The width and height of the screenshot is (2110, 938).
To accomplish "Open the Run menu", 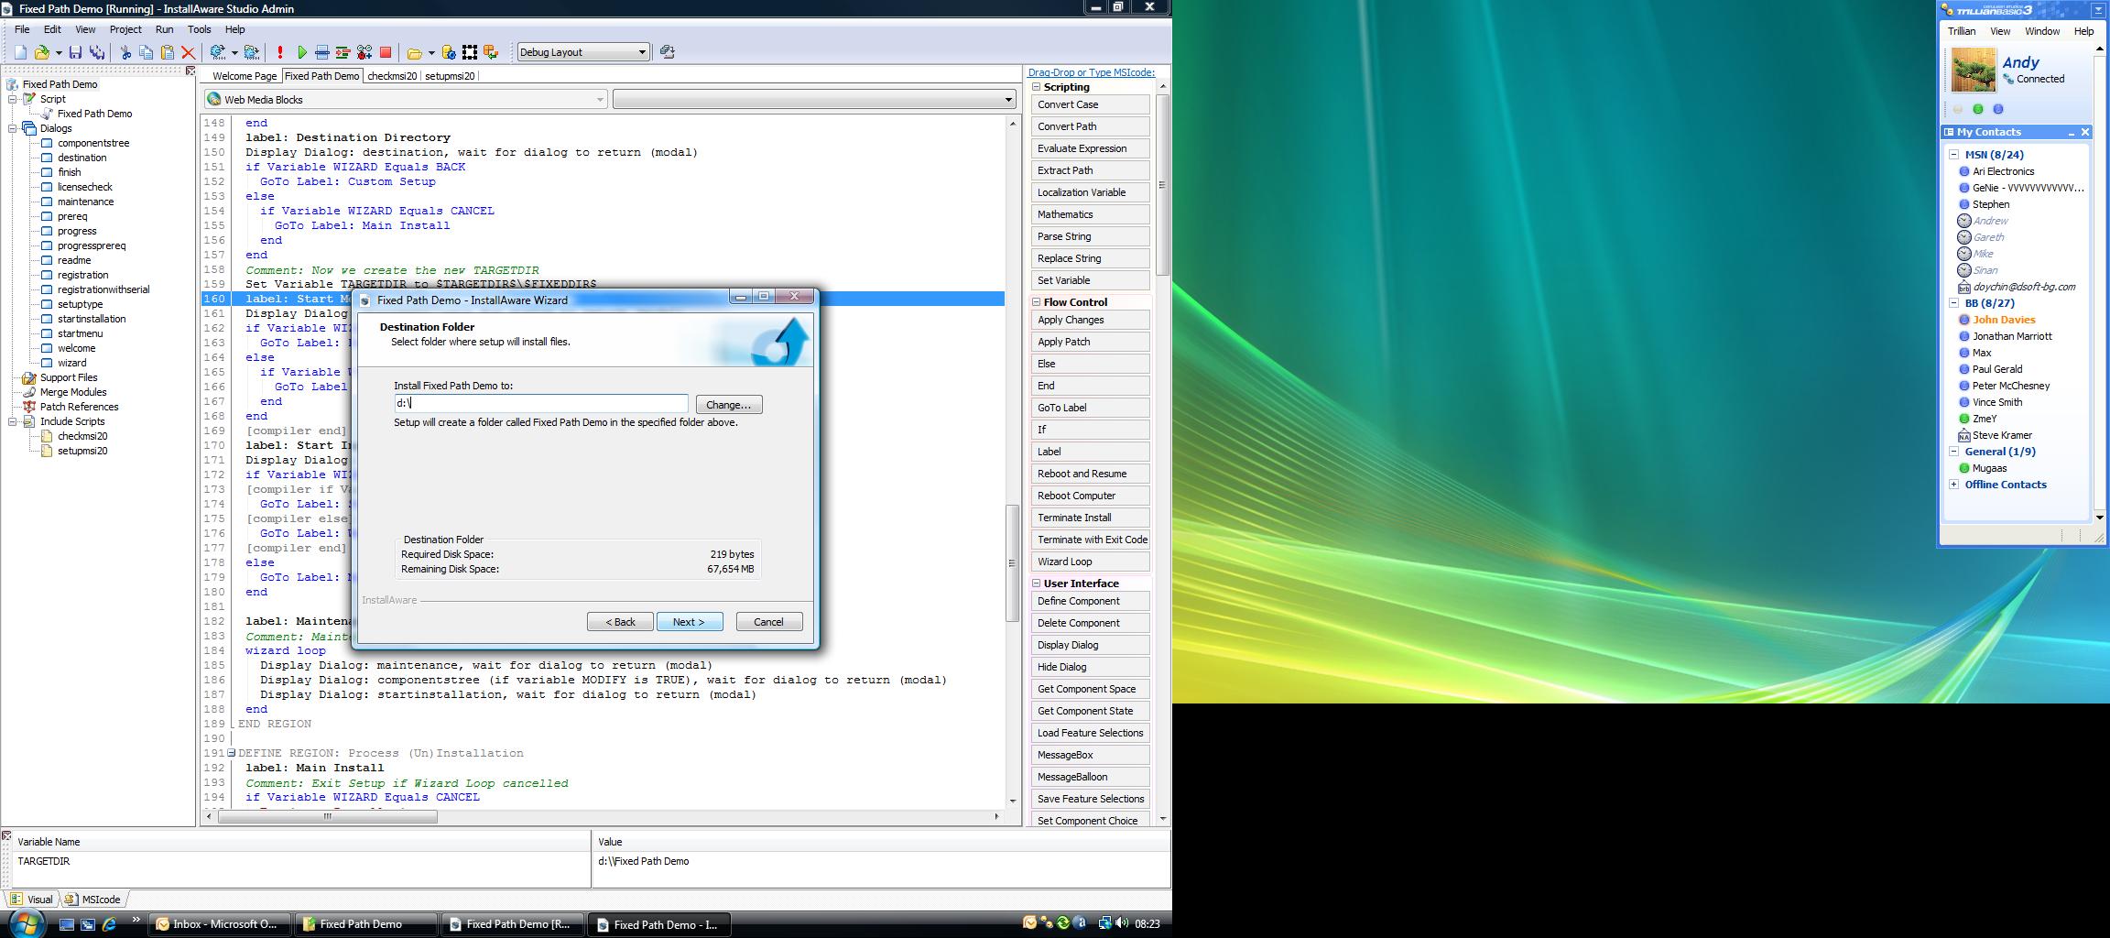I will coord(165,29).
